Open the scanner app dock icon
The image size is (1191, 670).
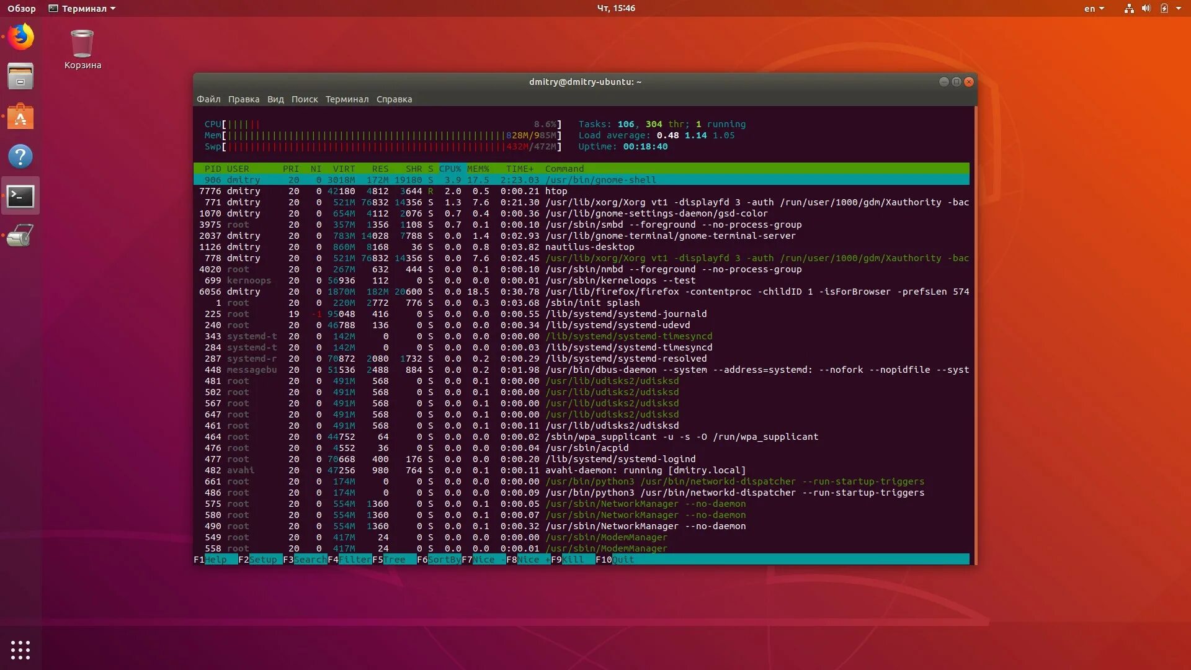[20, 236]
